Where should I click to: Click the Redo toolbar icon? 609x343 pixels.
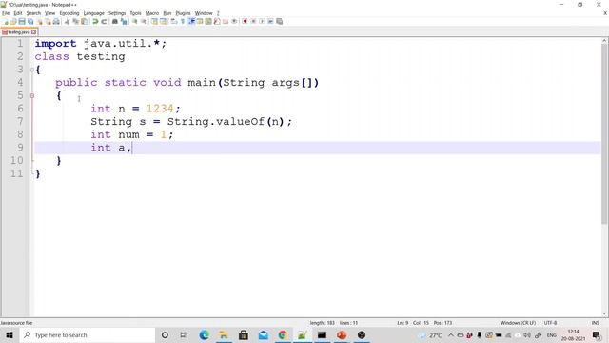104,21
